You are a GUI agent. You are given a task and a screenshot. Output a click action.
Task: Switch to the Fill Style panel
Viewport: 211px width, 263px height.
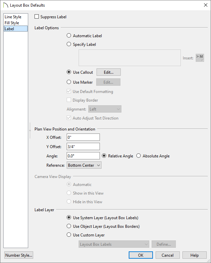pyautogui.click(x=16, y=23)
